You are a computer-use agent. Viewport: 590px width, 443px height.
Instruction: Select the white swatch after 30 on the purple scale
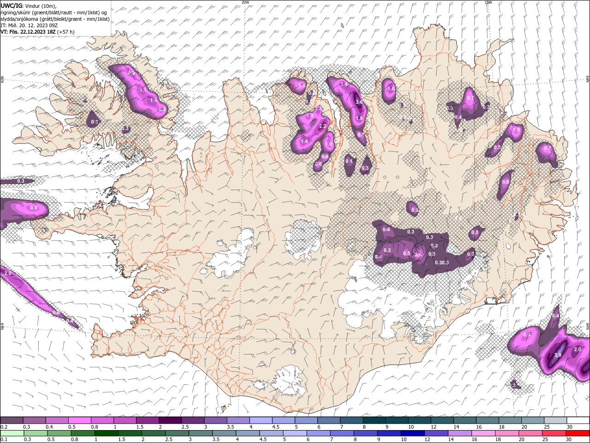point(578,420)
